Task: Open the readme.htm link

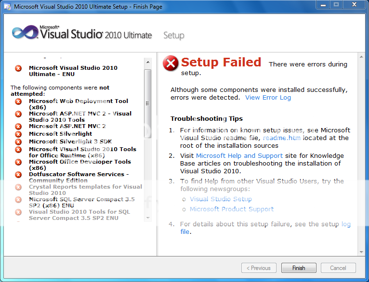Action: point(282,138)
